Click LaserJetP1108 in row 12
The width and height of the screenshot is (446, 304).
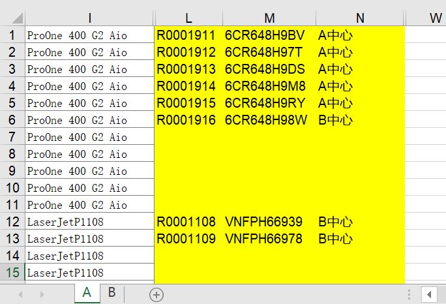coord(89,221)
